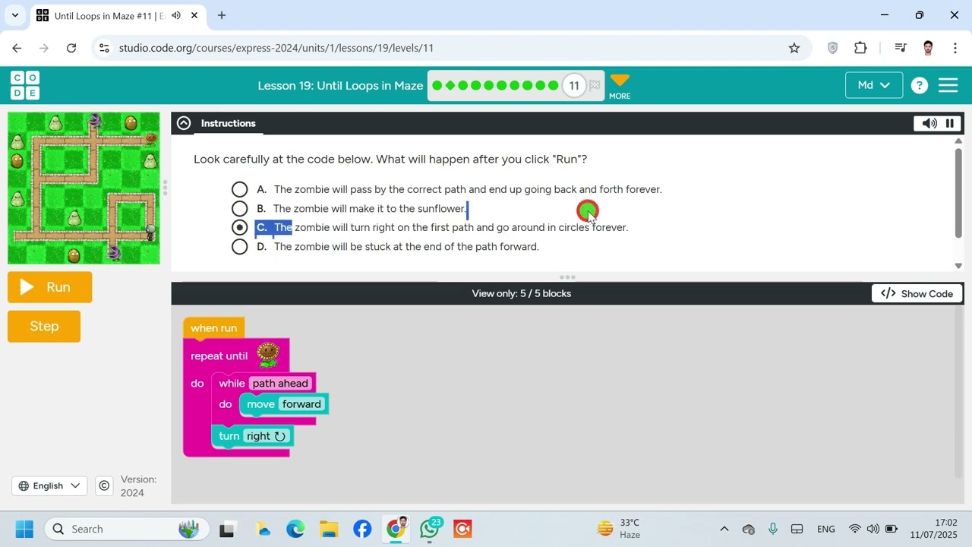Collapse the Instructions panel chevron
The height and width of the screenshot is (547, 972).
184,123
